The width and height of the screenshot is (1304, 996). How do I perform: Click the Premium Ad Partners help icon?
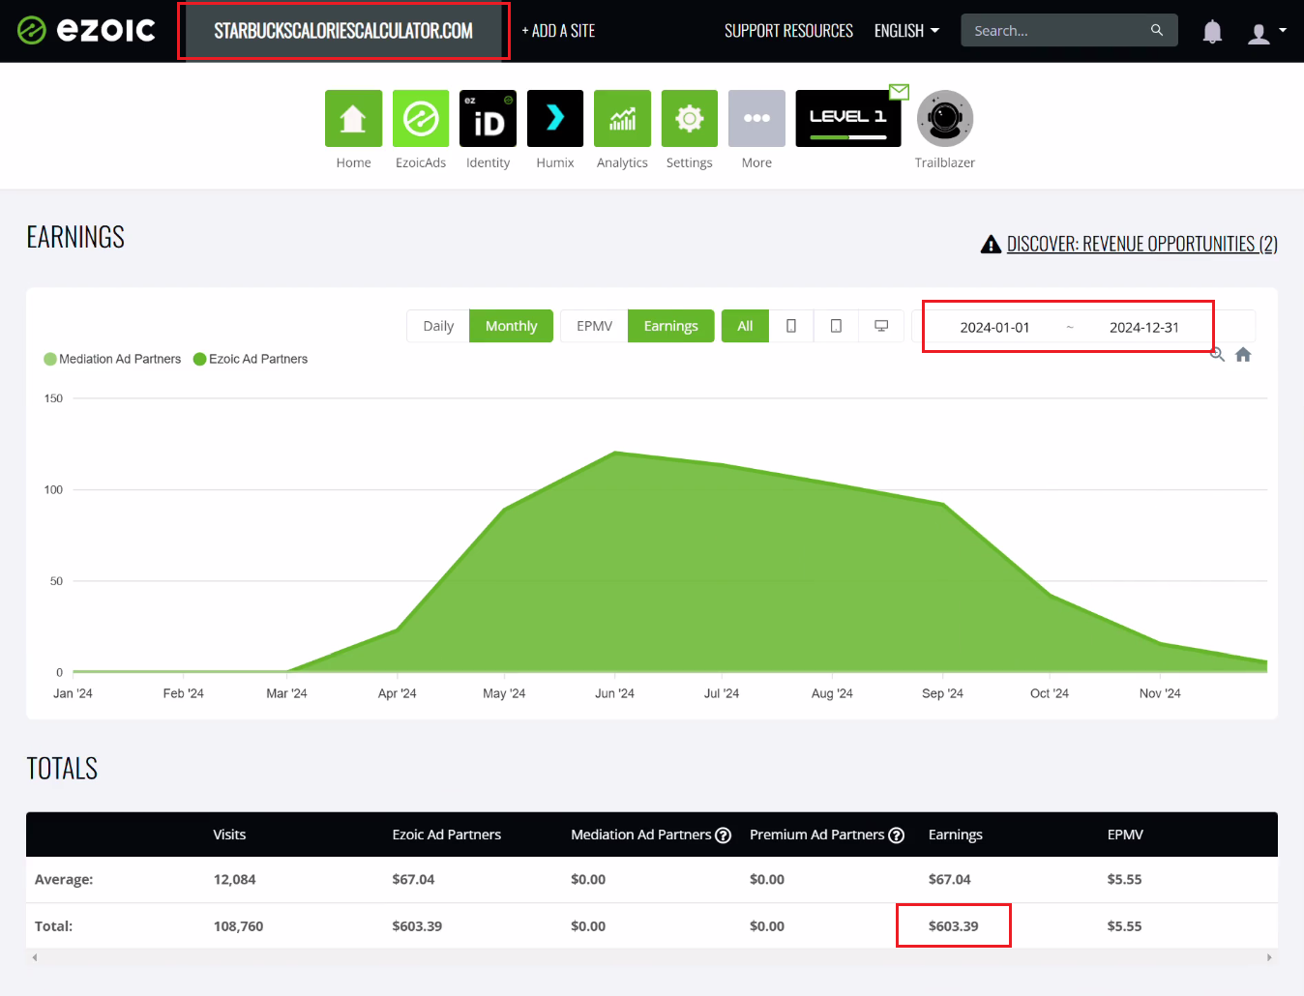tap(897, 835)
